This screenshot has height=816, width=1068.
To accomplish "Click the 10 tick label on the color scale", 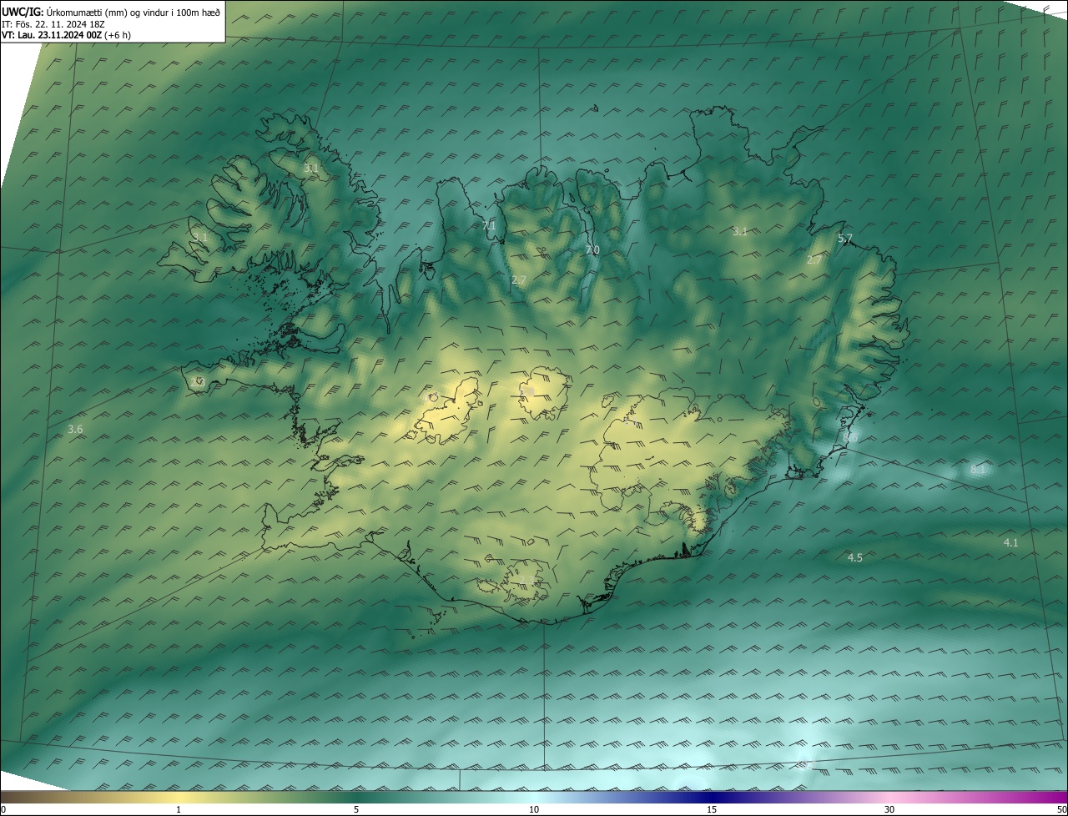I will coord(534,809).
